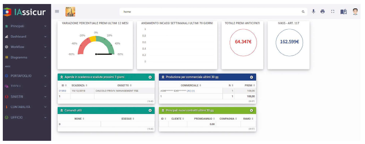365x144 pixels.
Task: Click plus icon on Produzione per commerciale panel
Action: 251,77
